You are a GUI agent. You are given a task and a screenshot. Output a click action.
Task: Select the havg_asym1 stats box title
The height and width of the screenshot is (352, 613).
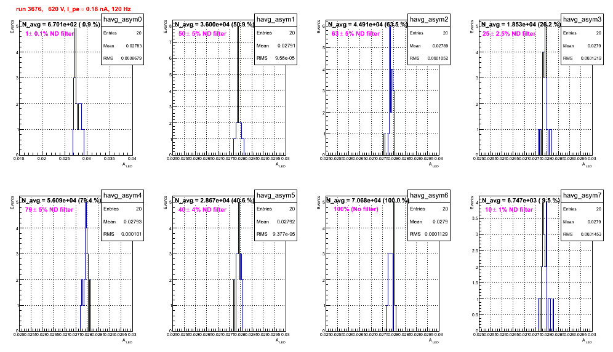[x=276, y=19]
